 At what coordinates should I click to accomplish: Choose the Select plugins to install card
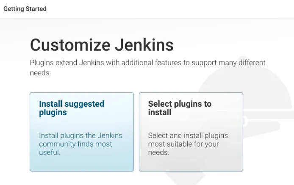click(191, 132)
